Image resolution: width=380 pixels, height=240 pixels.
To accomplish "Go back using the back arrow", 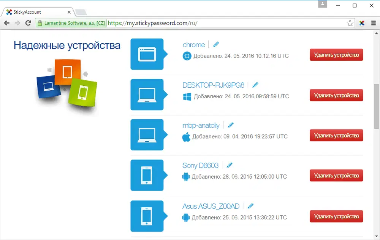I will (x=6, y=23).
